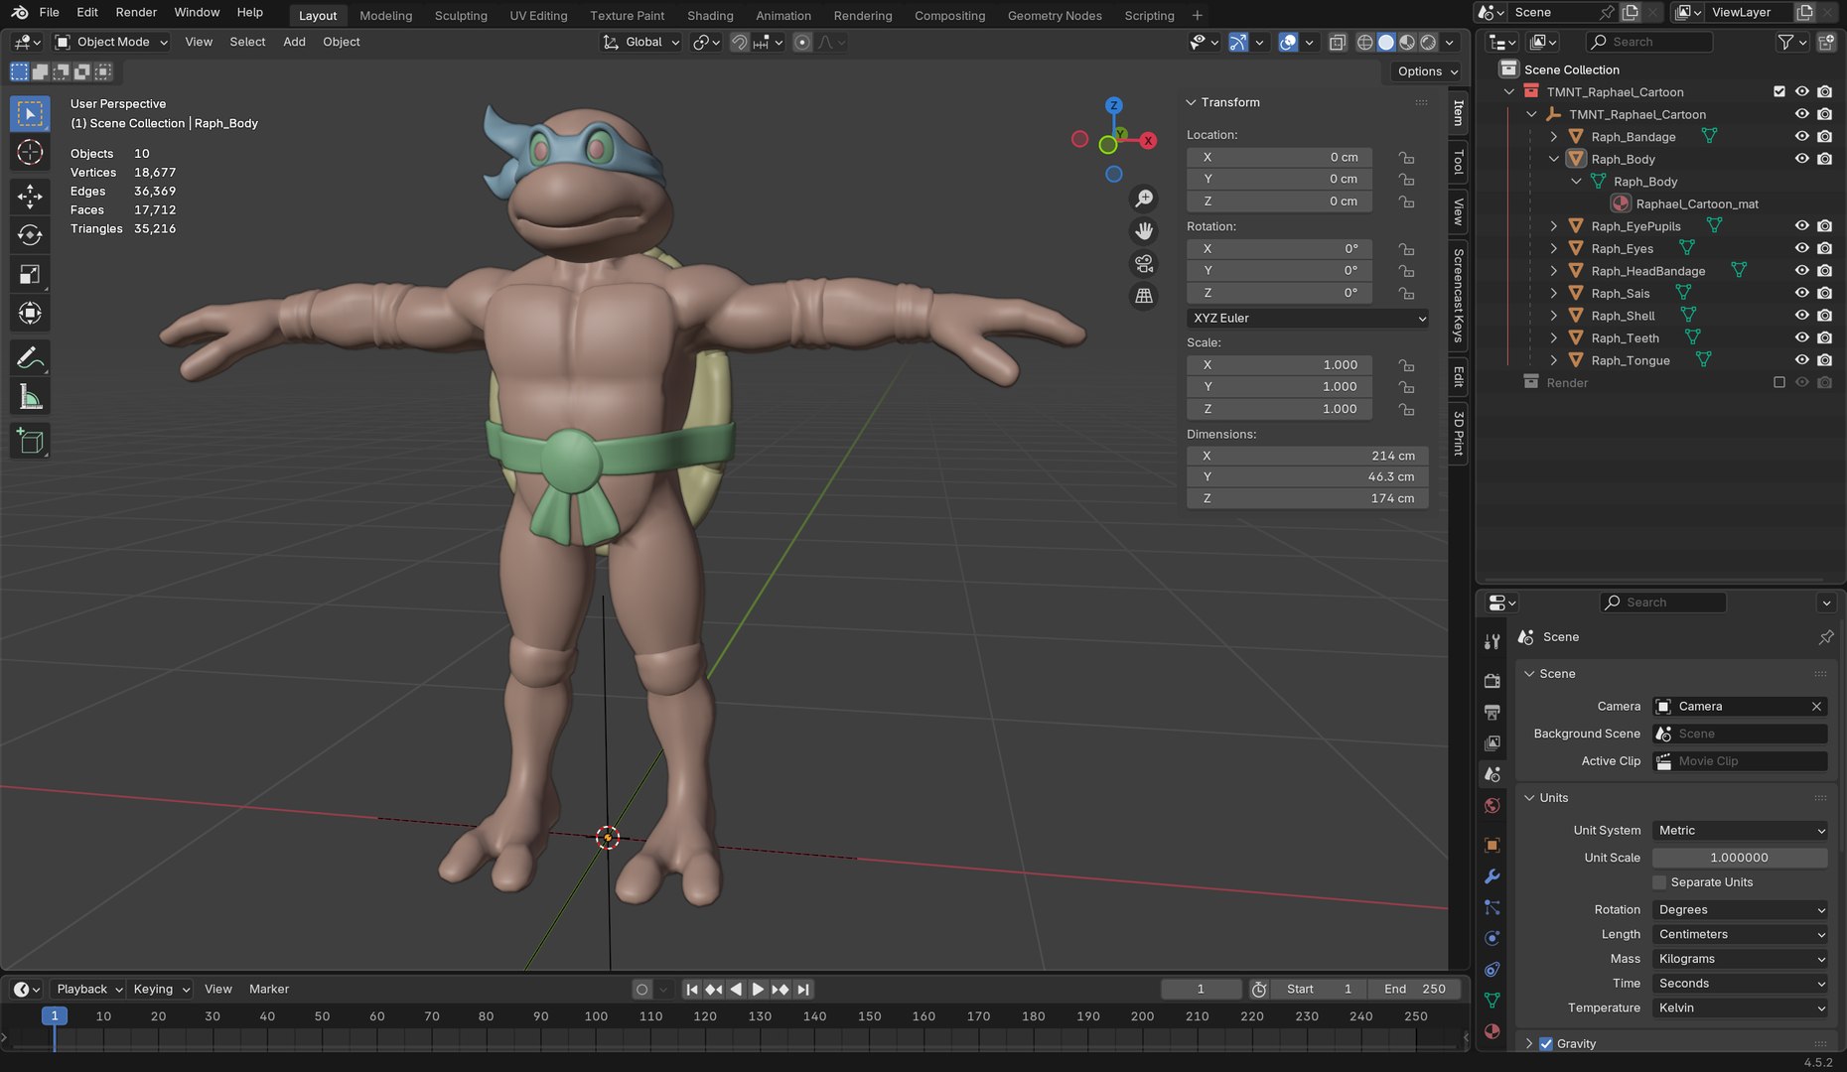Hide Raph_Bandage in the viewport
Image resolution: width=1847 pixels, height=1072 pixels.
[1801, 136]
